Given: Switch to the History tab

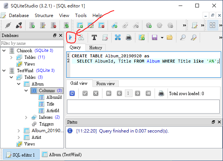Looking at the screenshot, I should click(95, 48).
